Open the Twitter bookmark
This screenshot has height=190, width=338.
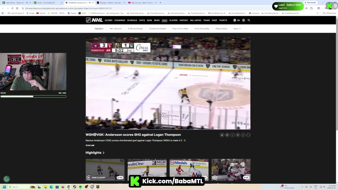pyautogui.click(x=82, y=13)
